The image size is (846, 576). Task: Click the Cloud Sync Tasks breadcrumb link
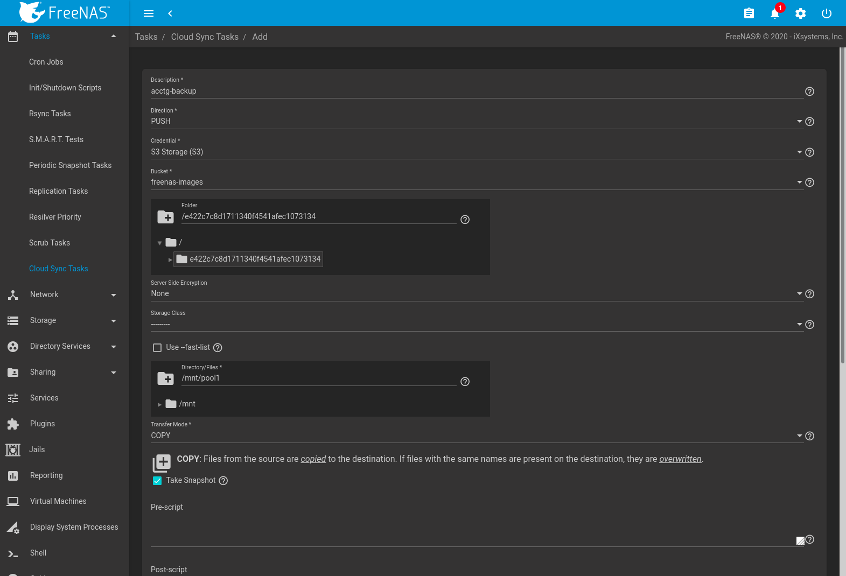tap(205, 37)
